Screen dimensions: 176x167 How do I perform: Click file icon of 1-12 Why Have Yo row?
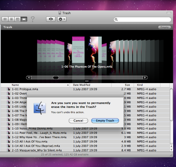click(8, 137)
